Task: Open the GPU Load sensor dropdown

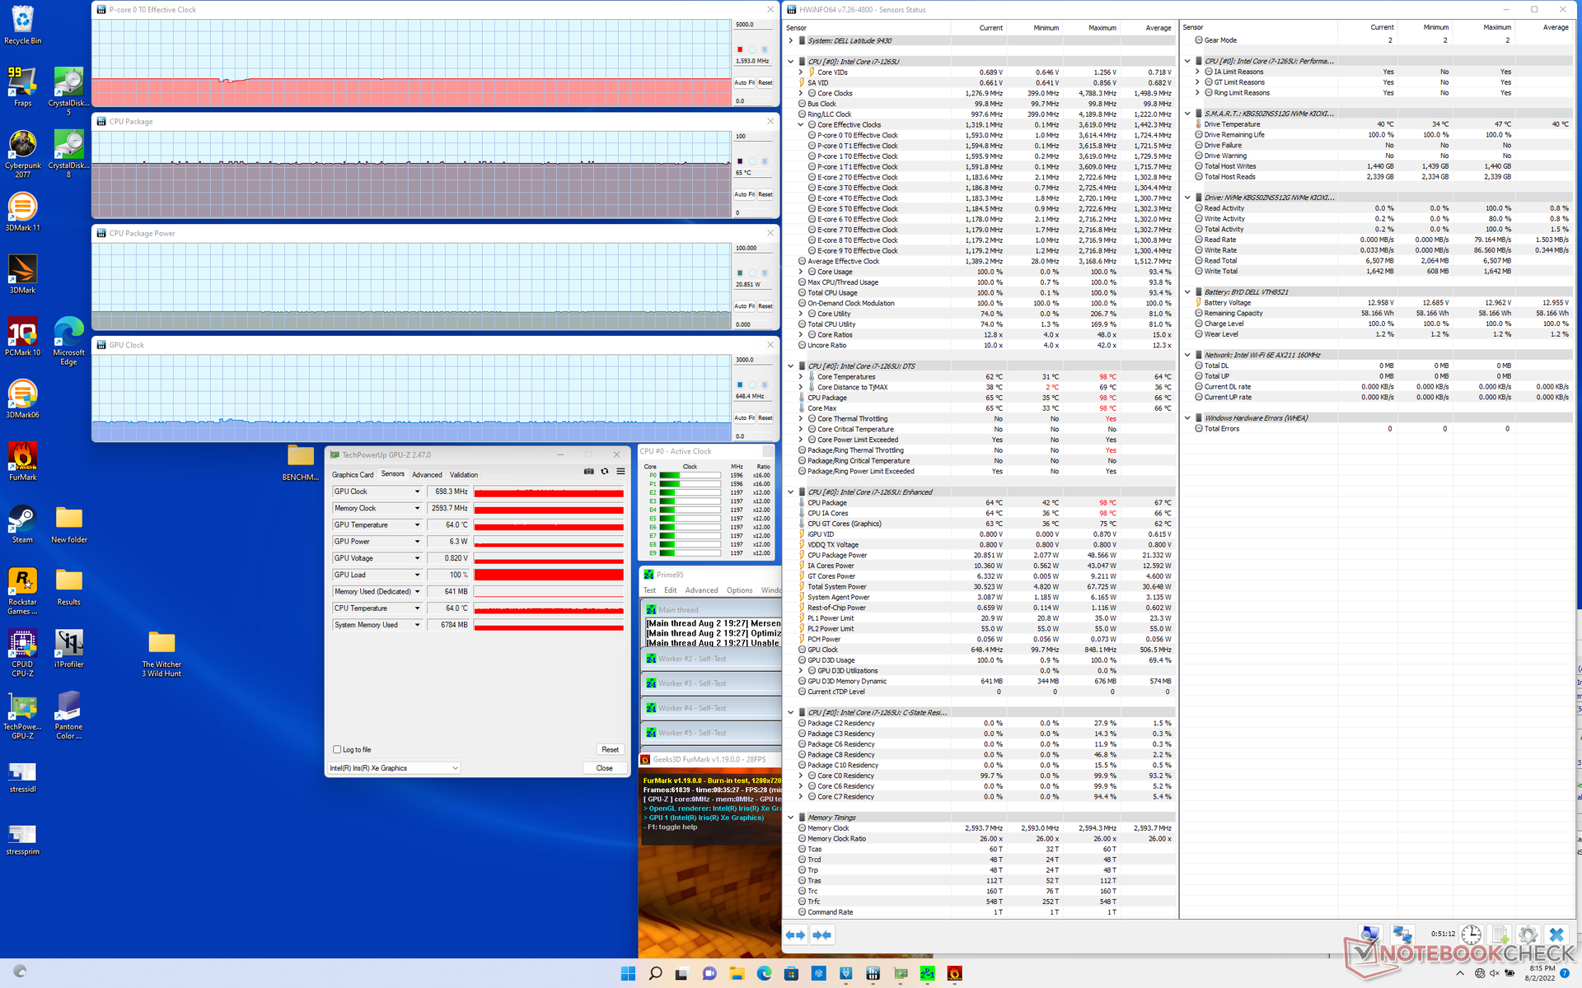Action: pyautogui.click(x=417, y=575)
